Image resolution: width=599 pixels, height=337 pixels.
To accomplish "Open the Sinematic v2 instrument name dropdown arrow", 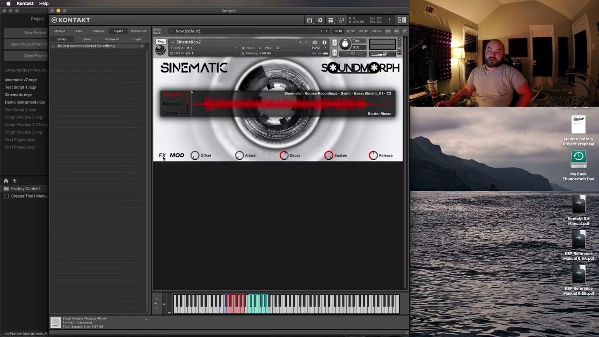I will click(x=172, y=42).
